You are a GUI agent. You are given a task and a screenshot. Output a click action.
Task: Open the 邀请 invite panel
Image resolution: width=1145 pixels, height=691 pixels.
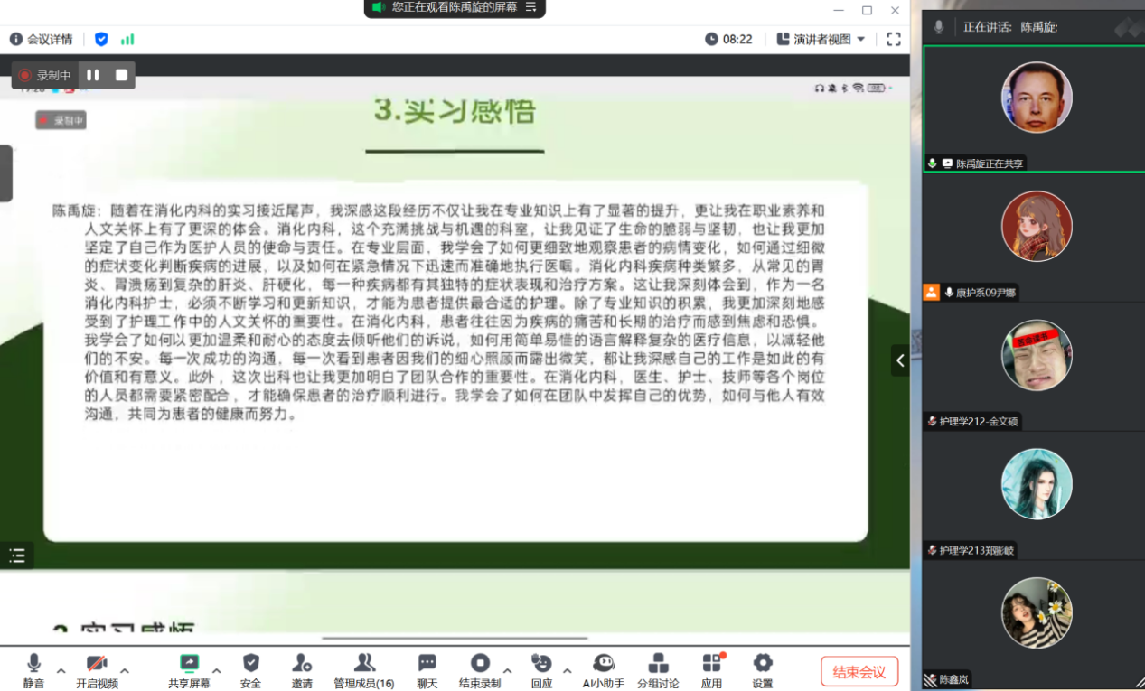(302, 670)
